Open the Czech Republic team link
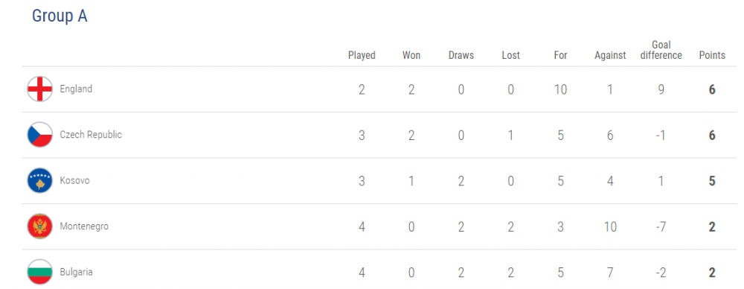The width and height of the screenshot is (744, 289). [x=91, y=135]
